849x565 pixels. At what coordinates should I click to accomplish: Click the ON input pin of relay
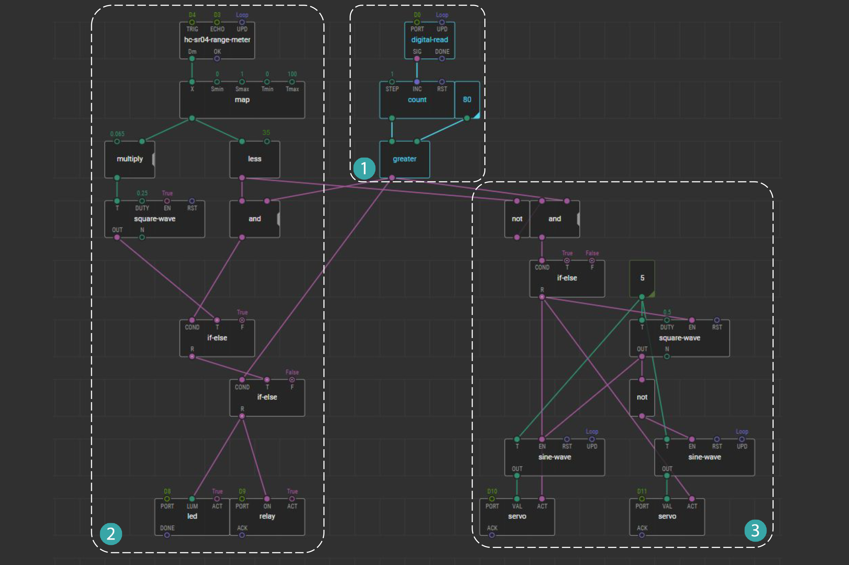267,499
